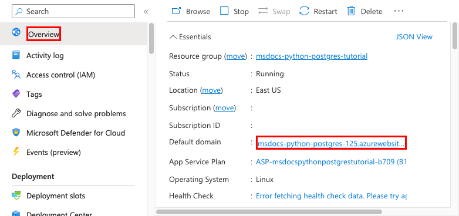
Task: Click the Stop square icon
Action: (224, 11)
